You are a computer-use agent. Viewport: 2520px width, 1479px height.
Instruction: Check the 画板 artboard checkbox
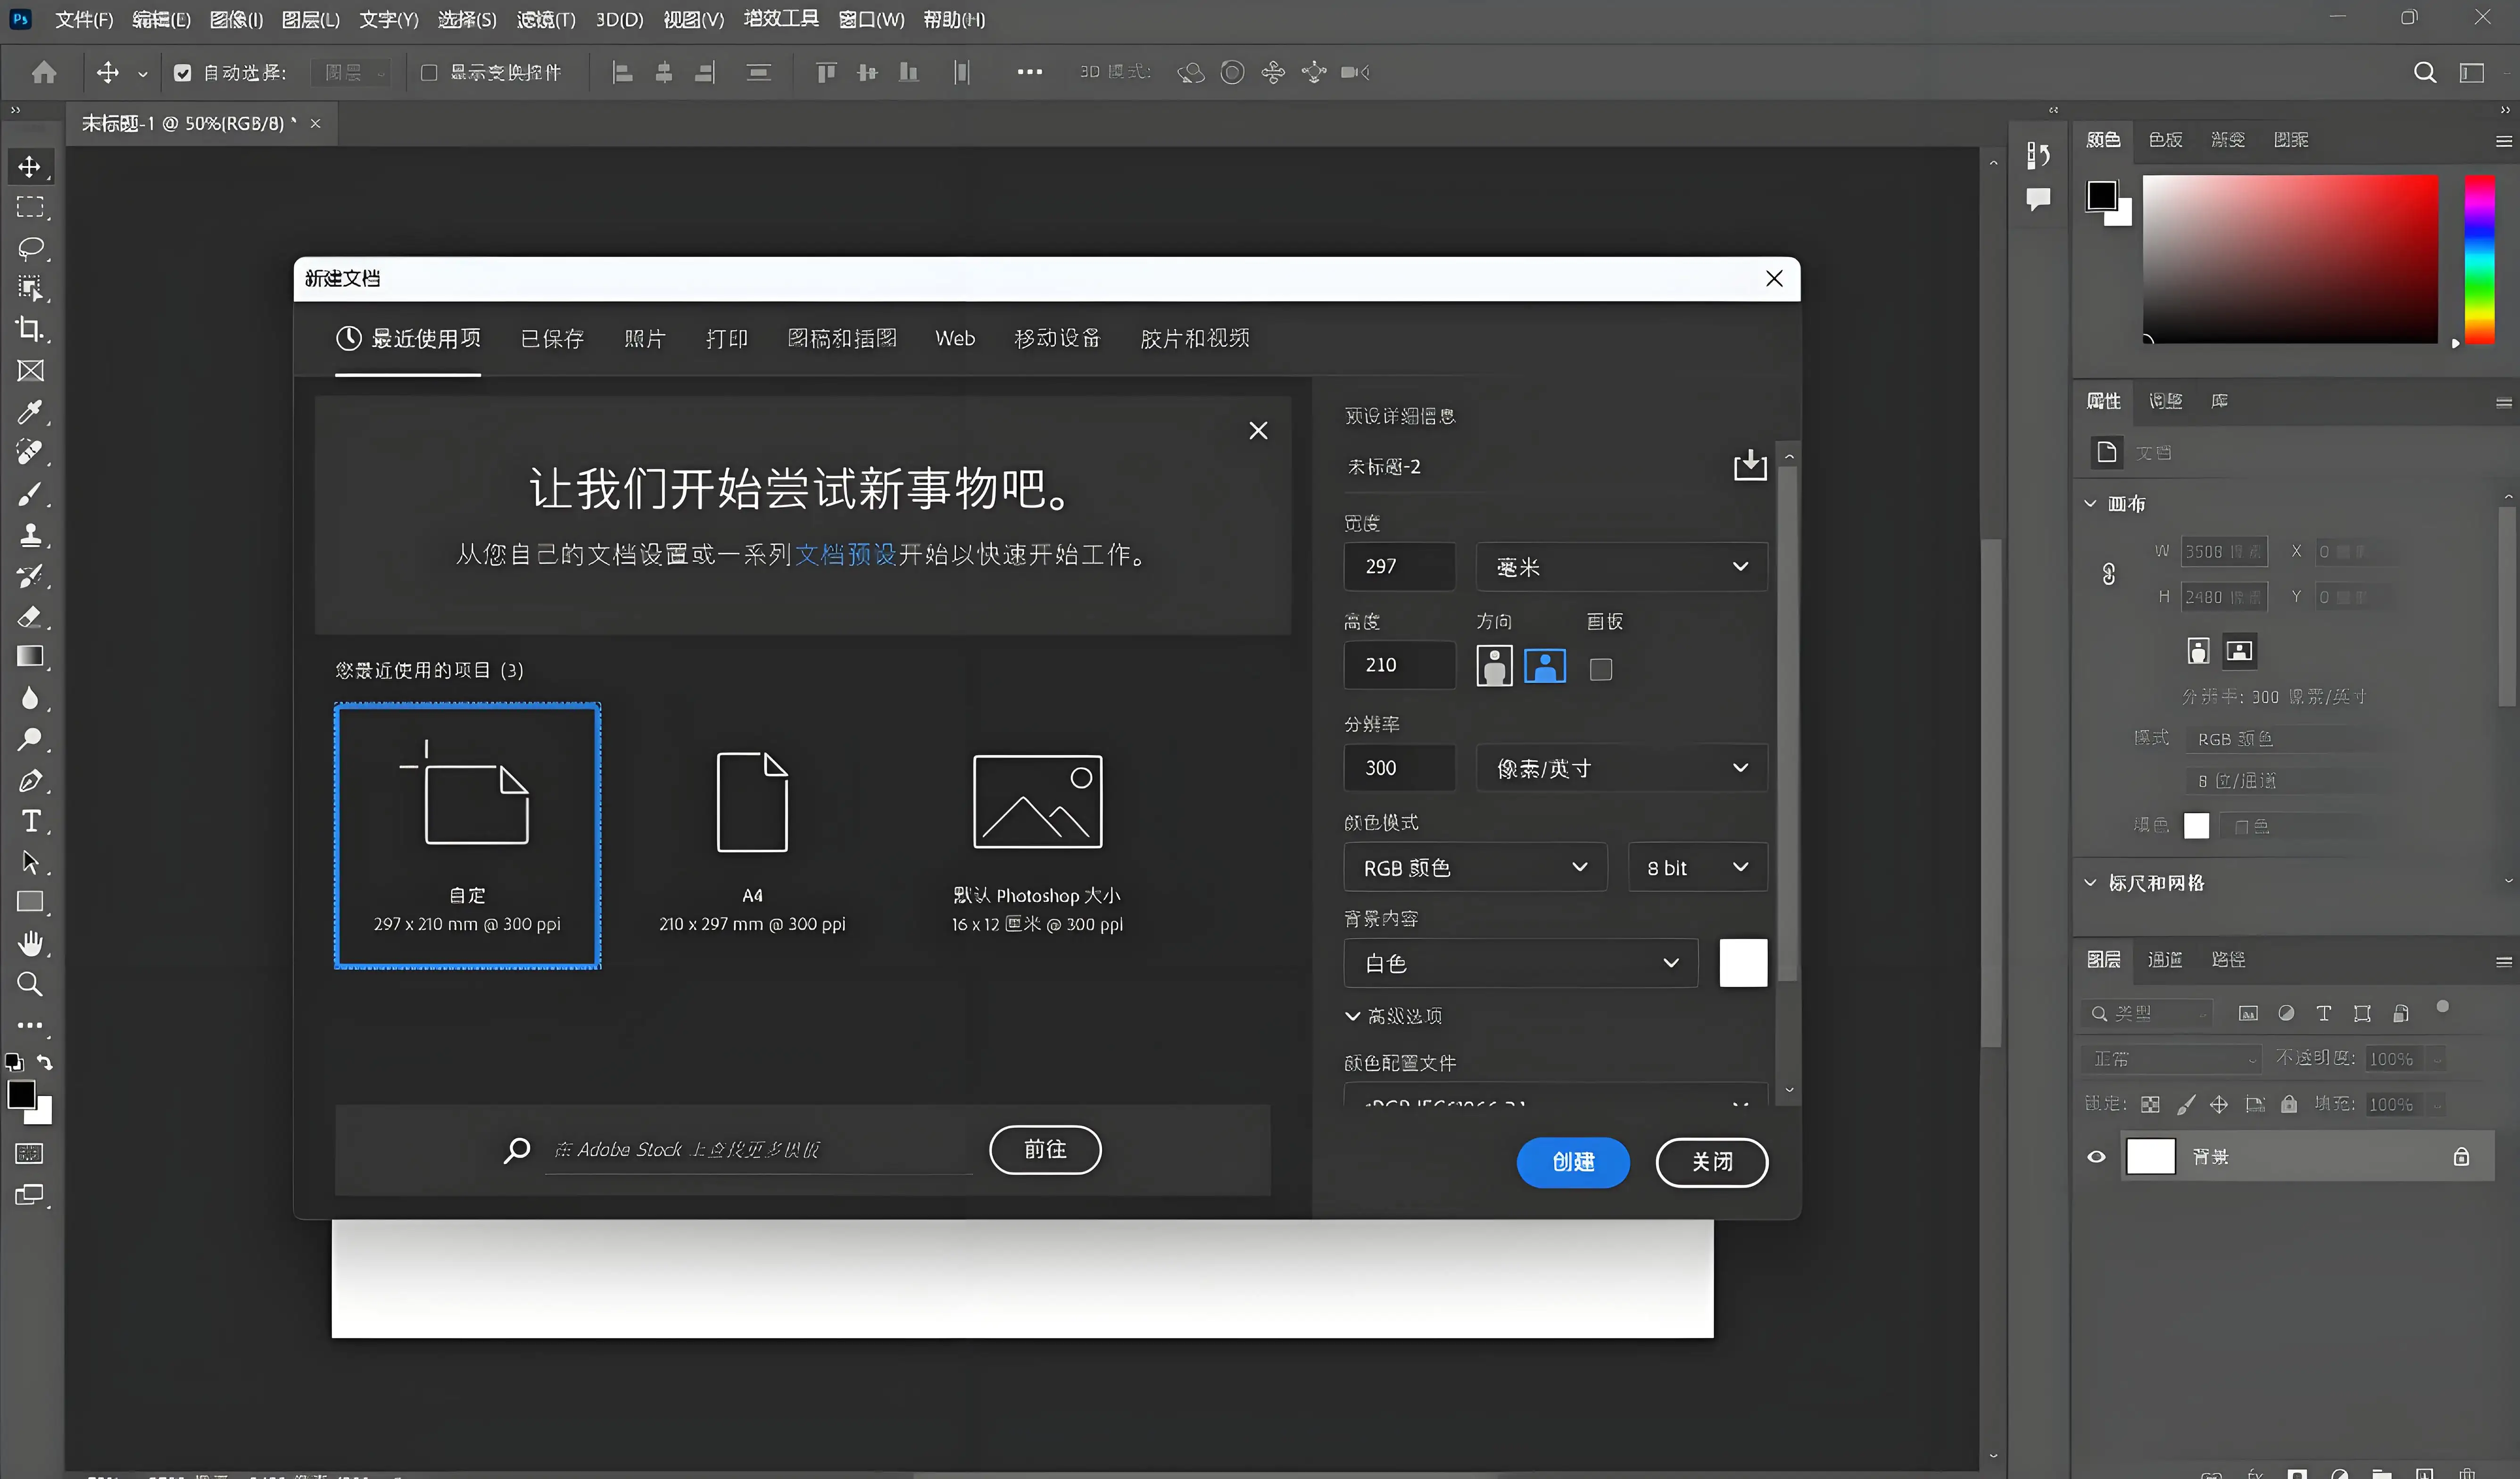pyautogui.click(x=1601, y=669)
